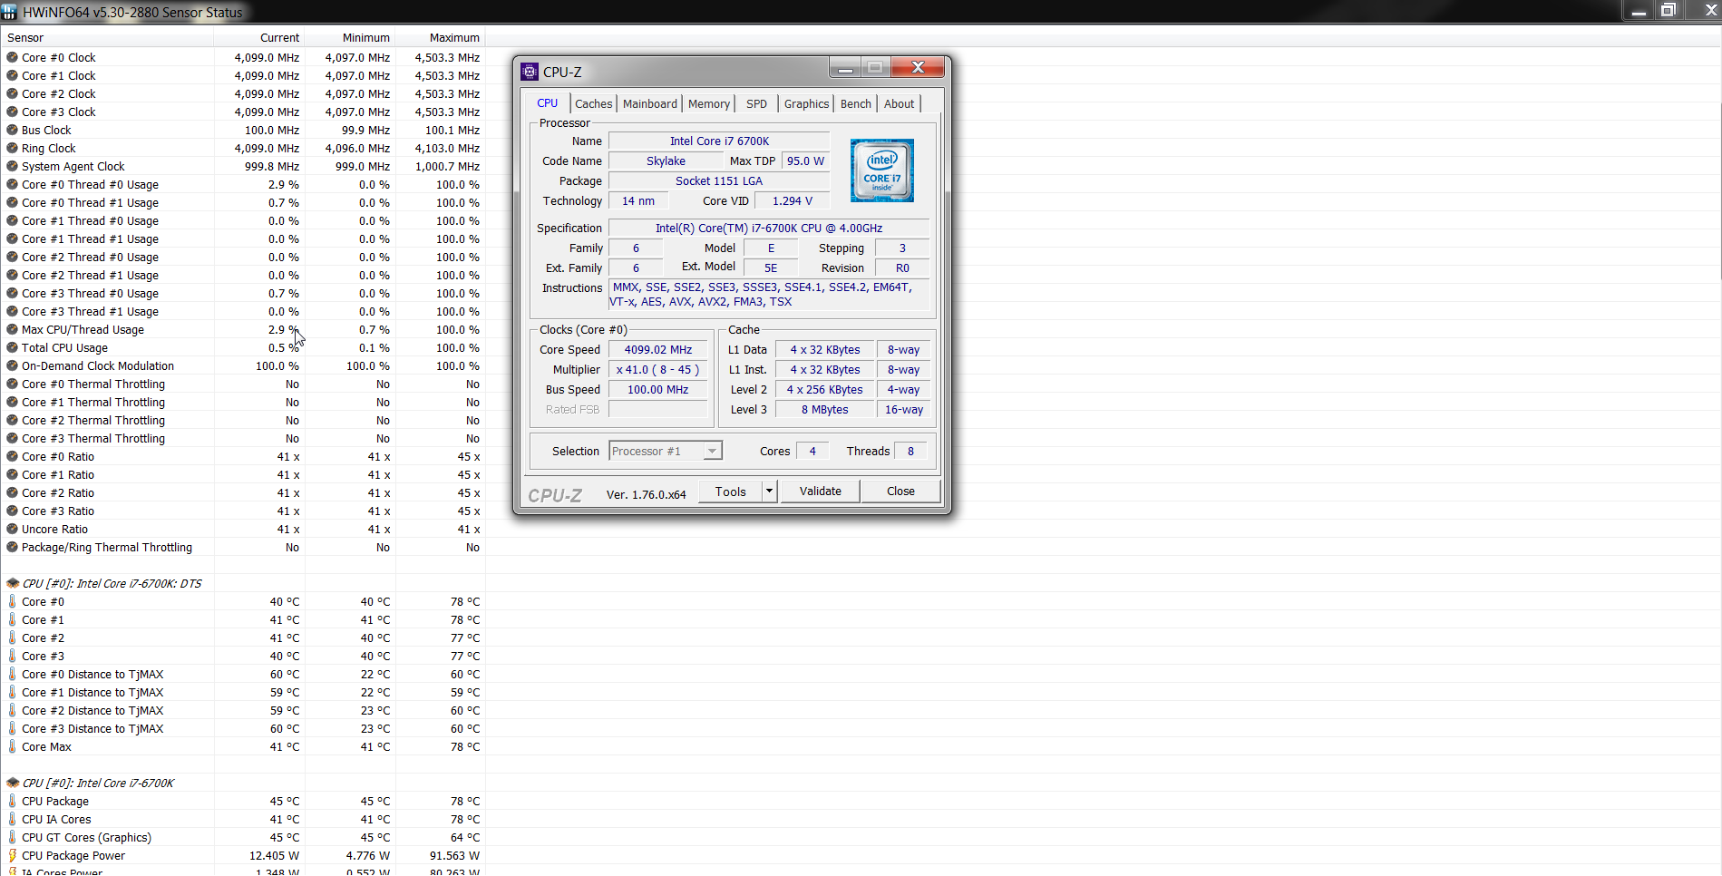The width and height of the screenshot is (1722, 876).
Task: Close the CPU-Z window with the red X
Action: coord(918,67)
